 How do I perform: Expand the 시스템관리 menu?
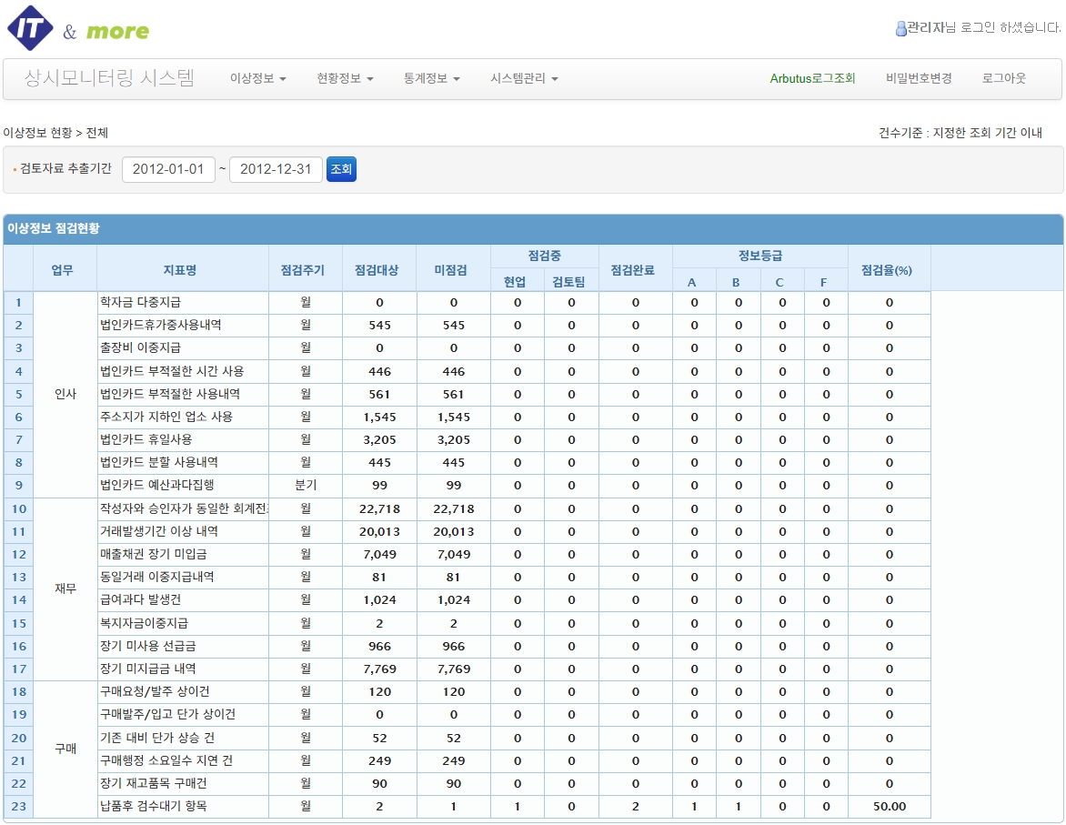pyautogui.click(x=524, y=79)
